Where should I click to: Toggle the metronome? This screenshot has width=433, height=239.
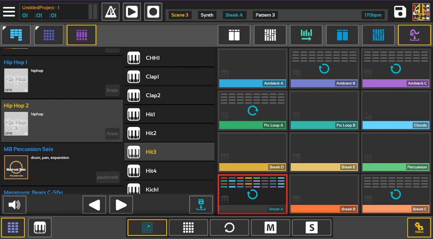click(110, 12)
